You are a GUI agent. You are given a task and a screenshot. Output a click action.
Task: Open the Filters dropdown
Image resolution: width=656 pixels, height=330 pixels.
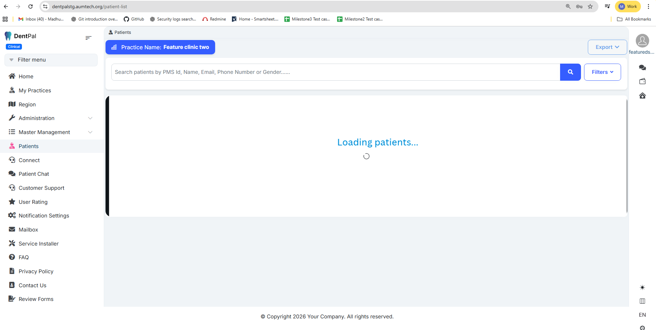(x=602, y=72)
